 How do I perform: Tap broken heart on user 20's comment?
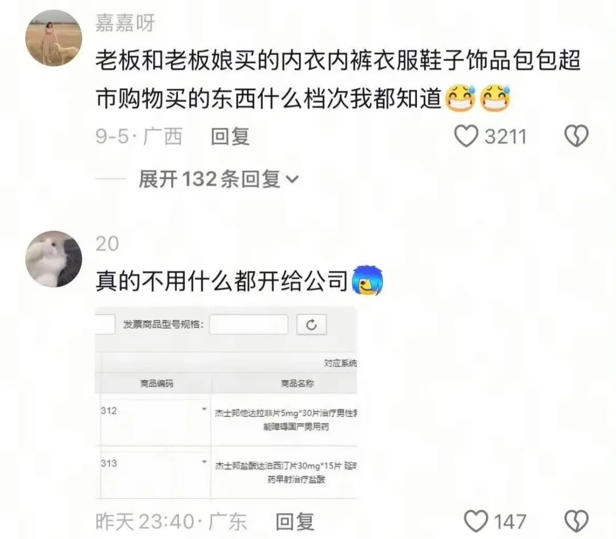point(576,521)
